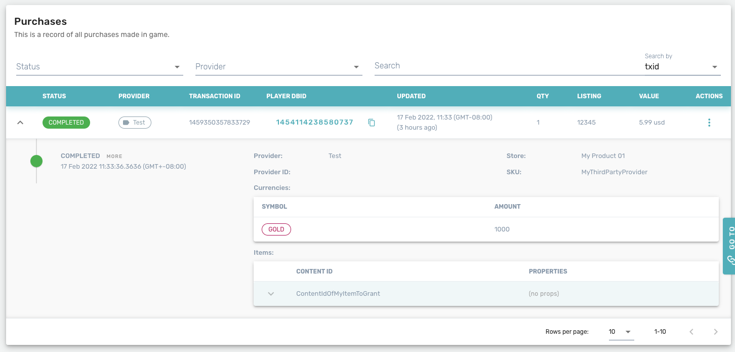This screenshot has width=735, height=352.
Task: Click the green COMPLETED status badge
Action: [x=66, y=123]
